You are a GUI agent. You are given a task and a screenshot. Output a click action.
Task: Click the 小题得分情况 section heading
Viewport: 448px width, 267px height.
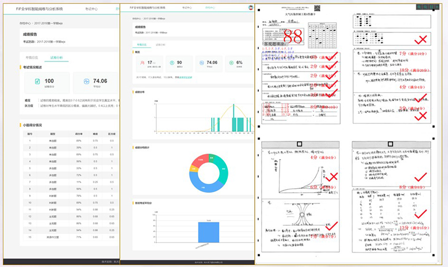(32, 125)
